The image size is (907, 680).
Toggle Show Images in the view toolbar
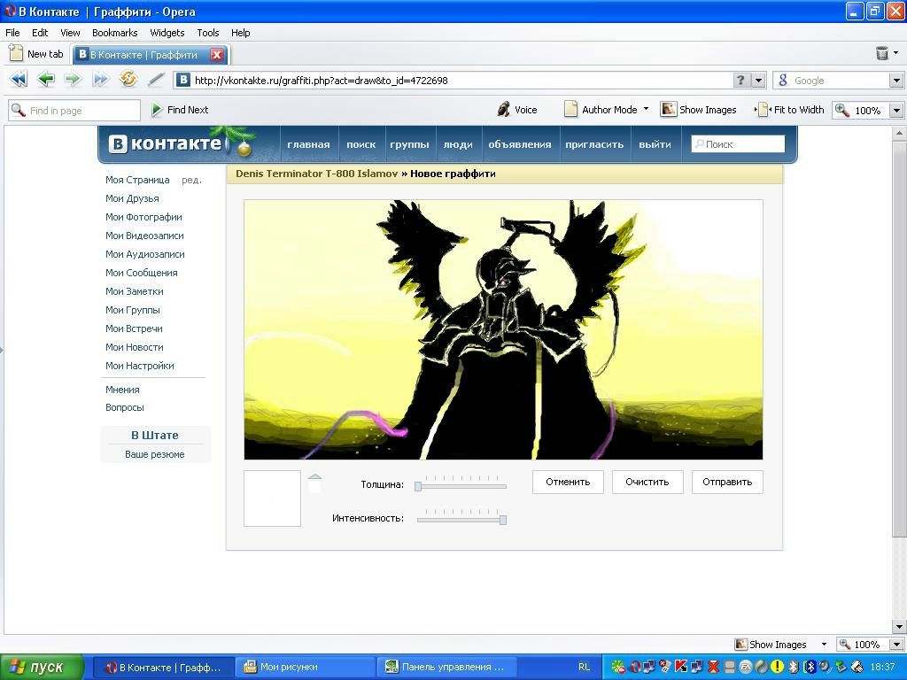tap(699, 110)
